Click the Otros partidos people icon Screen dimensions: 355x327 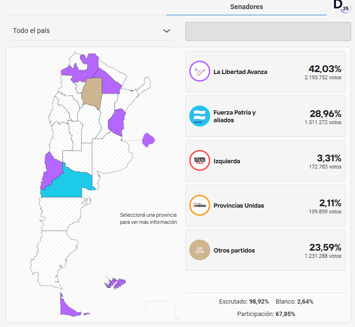(x=200, y=250)
